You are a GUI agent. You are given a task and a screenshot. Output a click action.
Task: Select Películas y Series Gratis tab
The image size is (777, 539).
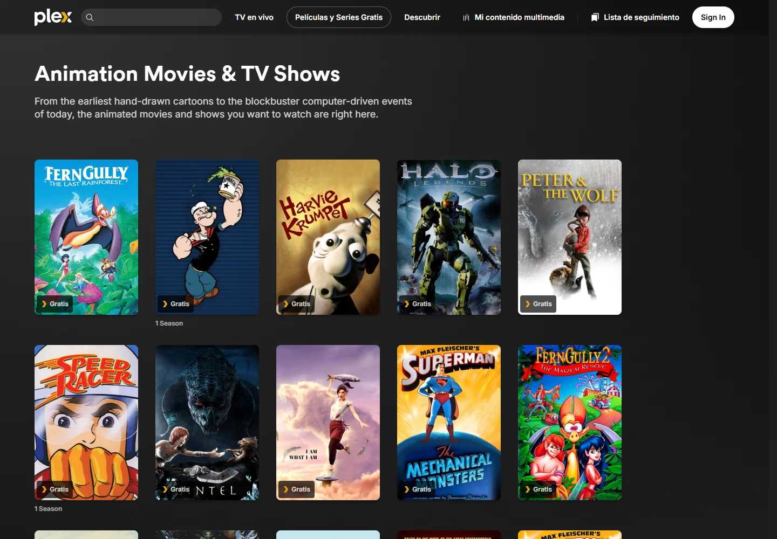pyautogui.click(x=339, y=17)
